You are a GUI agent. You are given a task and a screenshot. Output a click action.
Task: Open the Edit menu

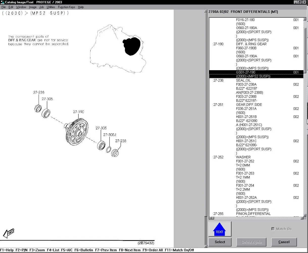click(x=11, y=7)
